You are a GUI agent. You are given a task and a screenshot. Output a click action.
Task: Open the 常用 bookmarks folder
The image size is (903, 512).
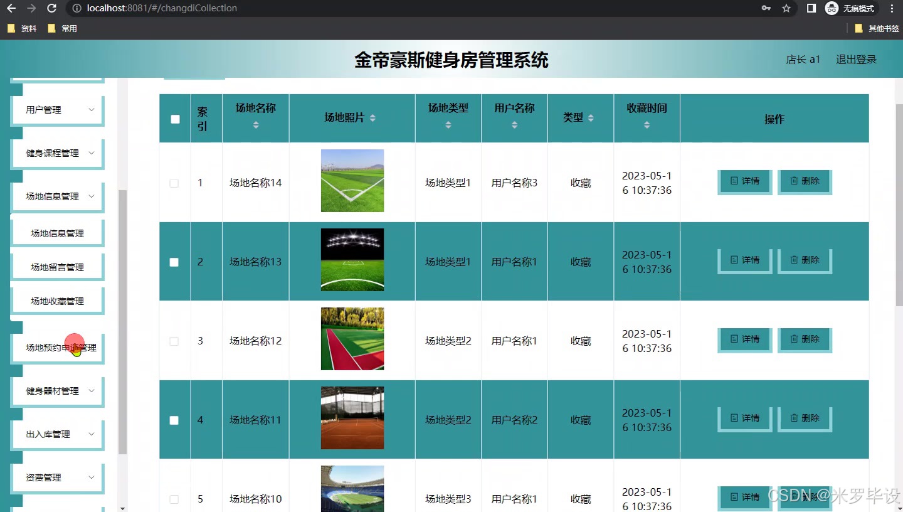62,28
